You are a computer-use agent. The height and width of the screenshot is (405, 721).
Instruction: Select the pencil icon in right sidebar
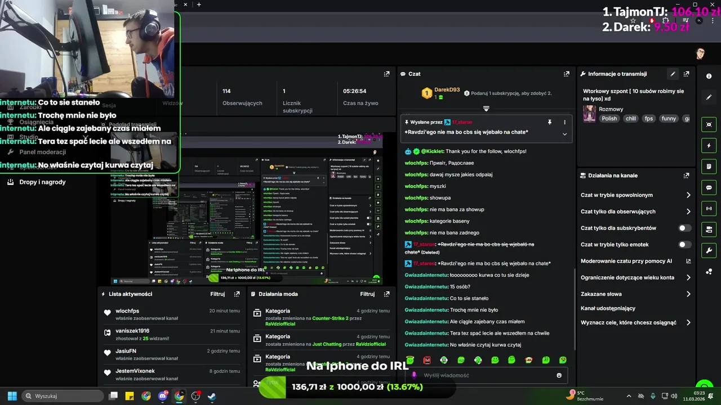click(709, 97)
